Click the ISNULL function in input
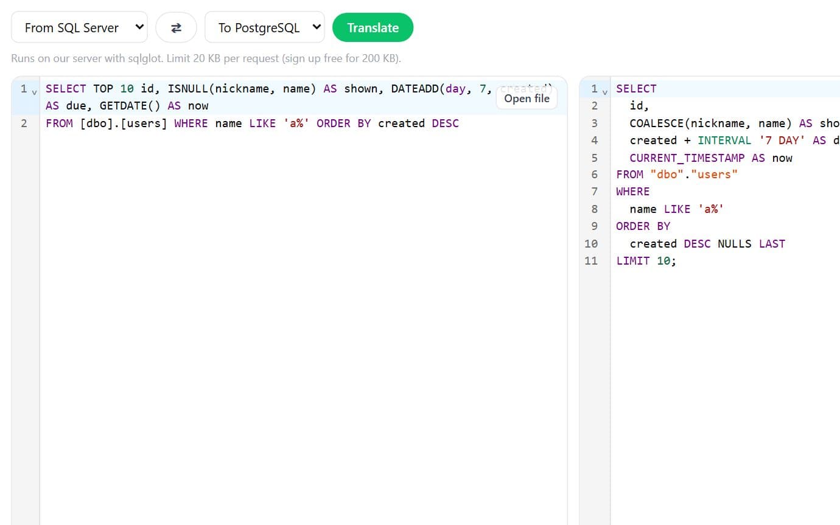 tap(188, 89)
